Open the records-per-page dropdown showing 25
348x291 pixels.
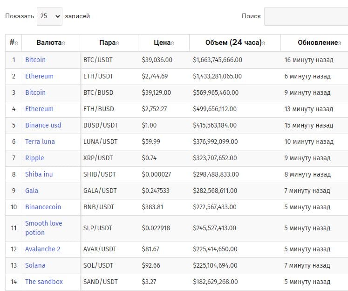coord(49,16)
